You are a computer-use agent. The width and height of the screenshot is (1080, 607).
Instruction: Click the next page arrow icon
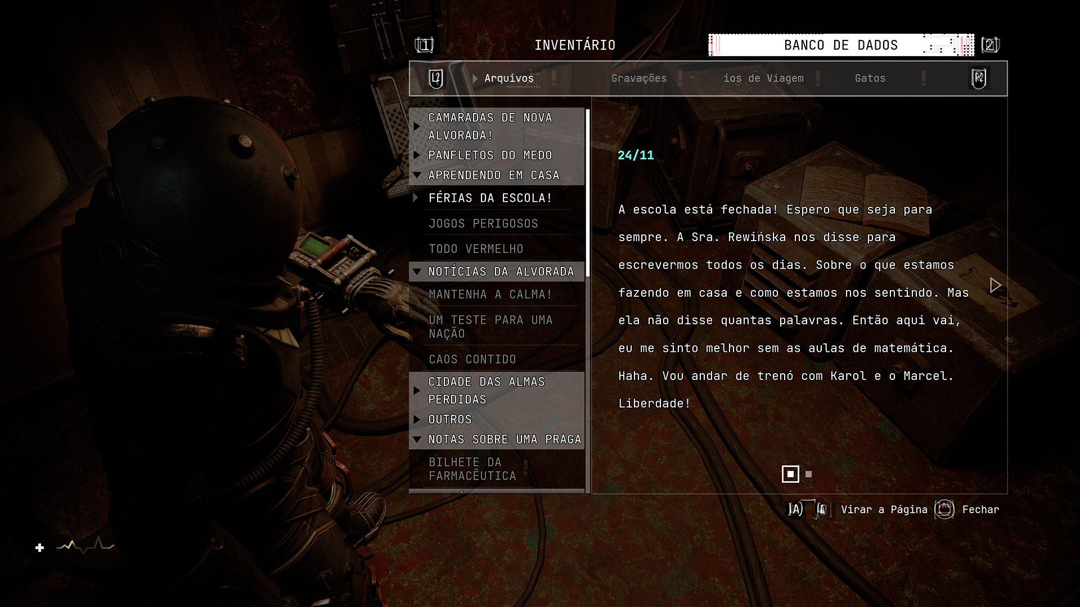pos(995,286)
